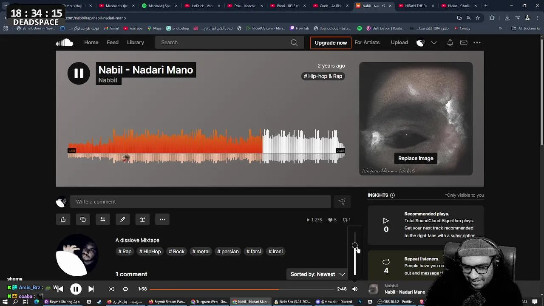This screenshot has width=544, height=306.
Task: Click the Rock hashtag
Action: point(176,252)
